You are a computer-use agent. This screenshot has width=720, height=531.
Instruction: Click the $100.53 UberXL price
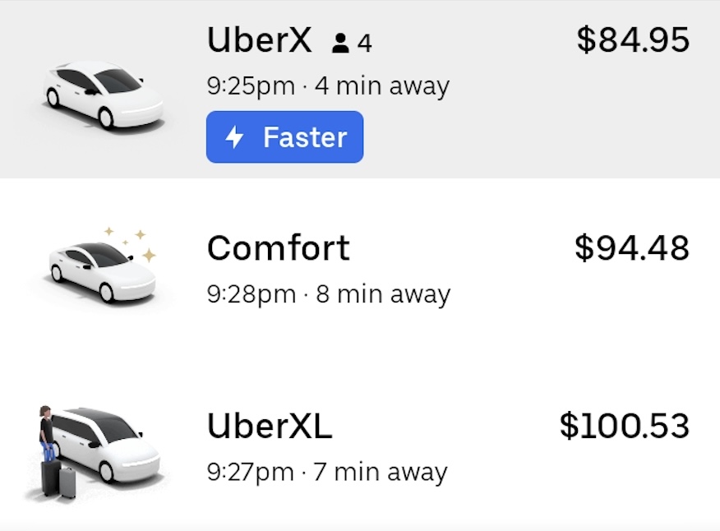[624, 426]
